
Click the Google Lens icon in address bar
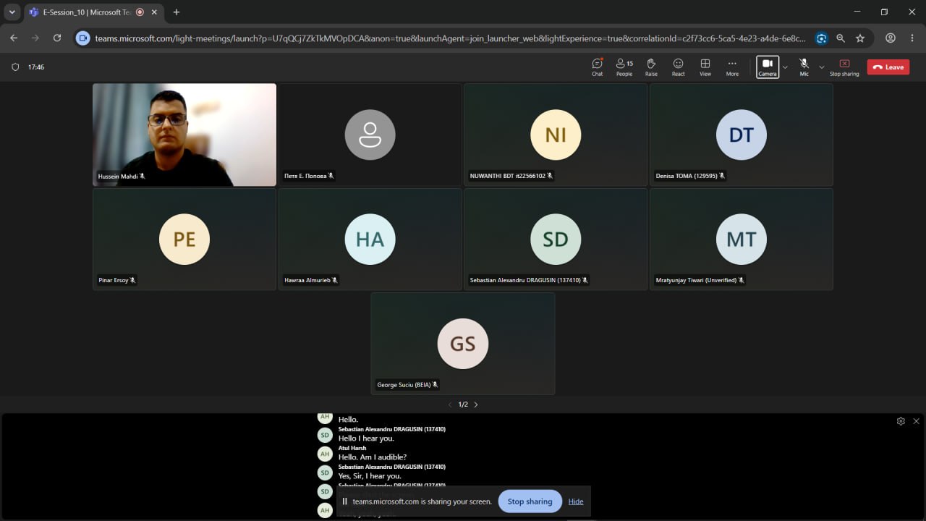tap(821, 38)
